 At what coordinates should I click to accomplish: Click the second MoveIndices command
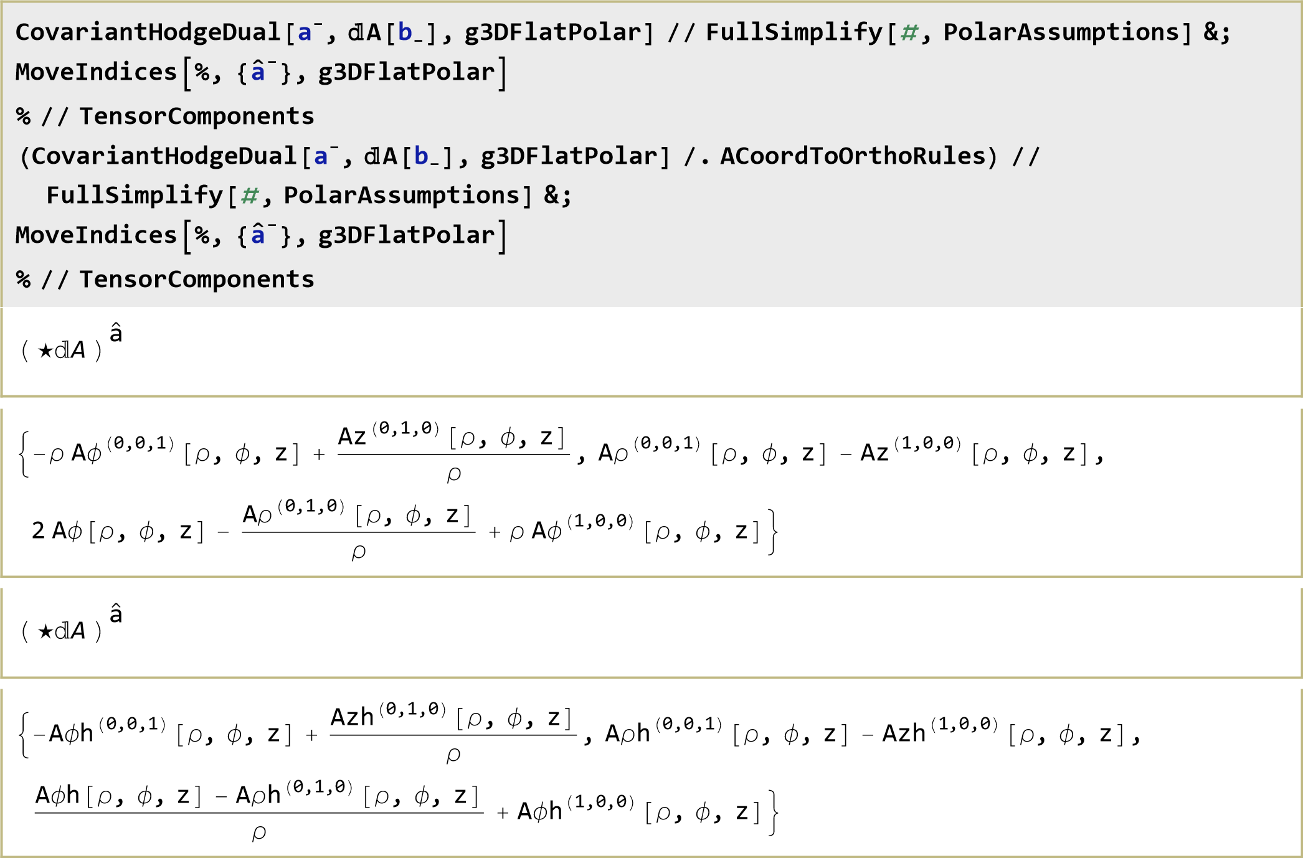point(96,236)
